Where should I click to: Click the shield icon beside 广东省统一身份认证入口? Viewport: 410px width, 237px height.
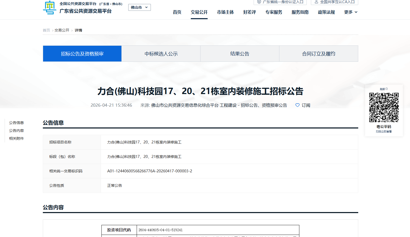(x=259, y=2)
